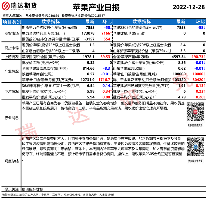Click the red 190.73↑ change value
Viewport: 207px width, 199px height.
click(x=198, y=57)
